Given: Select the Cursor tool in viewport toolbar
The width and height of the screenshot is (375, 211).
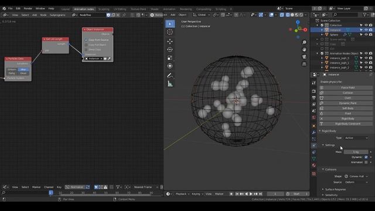Looking at the screenshot, I should point(170,32).
